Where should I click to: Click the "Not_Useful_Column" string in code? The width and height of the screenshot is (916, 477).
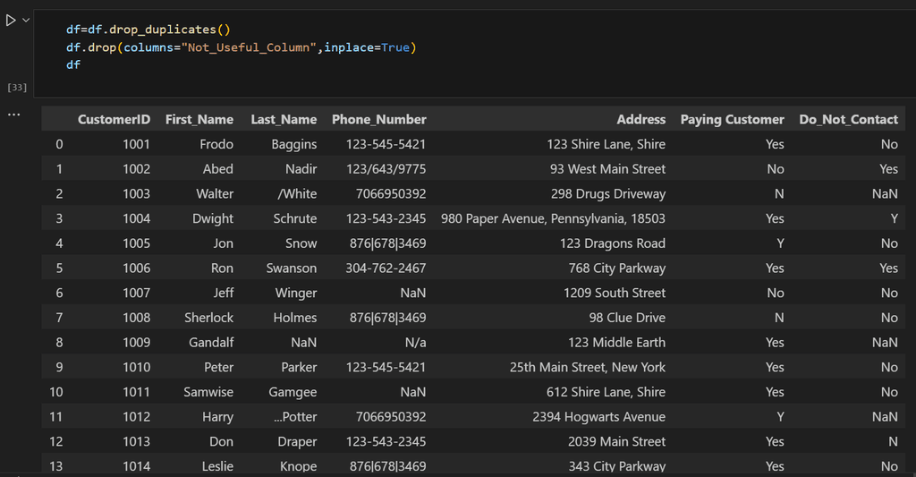point(249,47)
